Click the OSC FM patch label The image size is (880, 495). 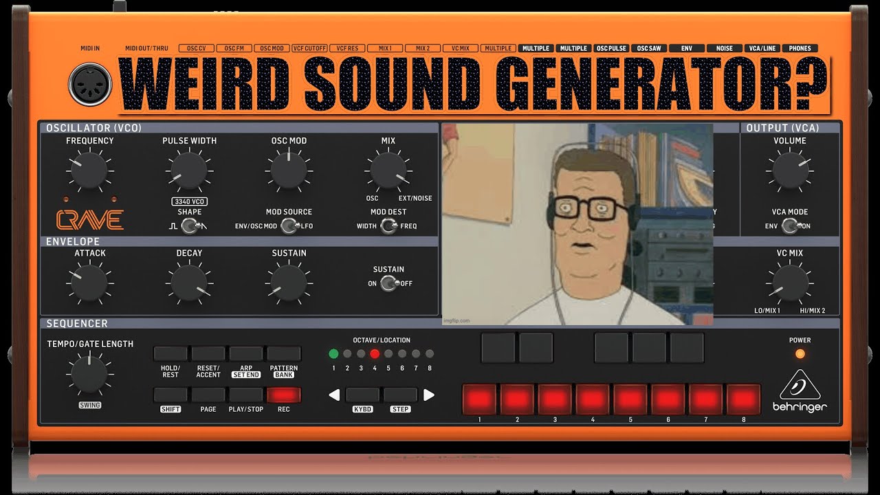point(234,49)
